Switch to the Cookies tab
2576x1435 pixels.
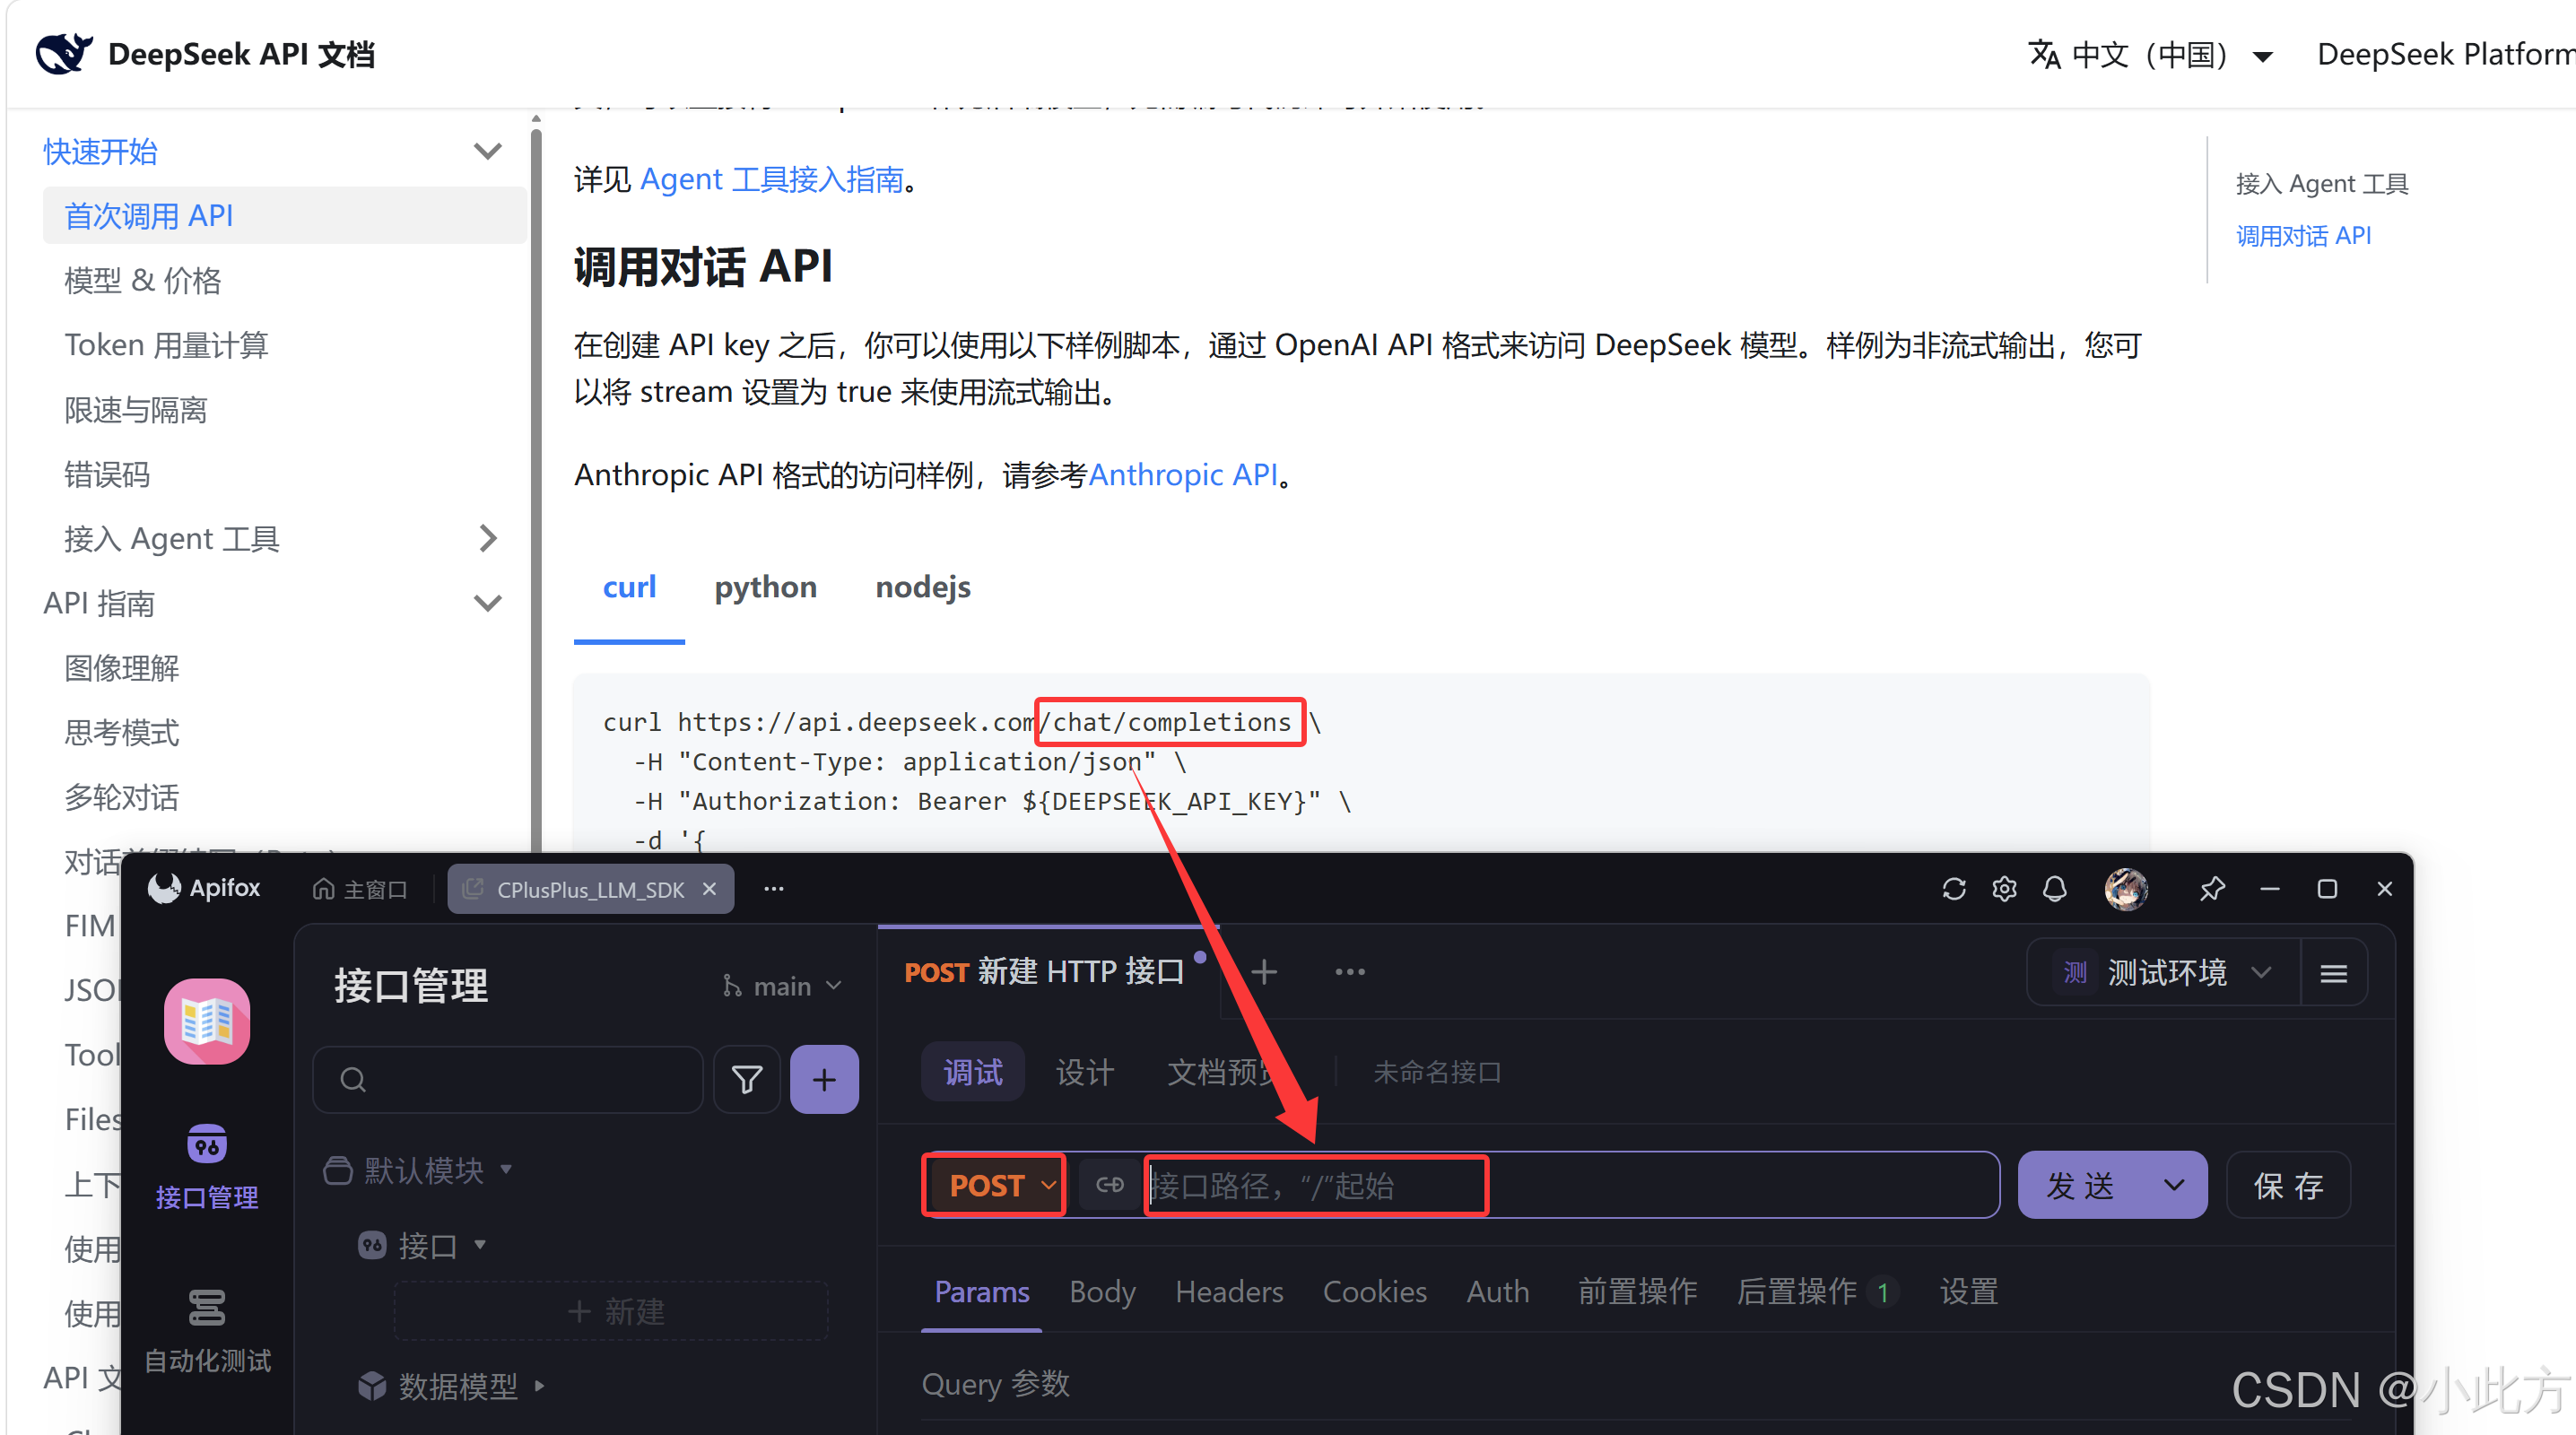click(1374, 1291)
